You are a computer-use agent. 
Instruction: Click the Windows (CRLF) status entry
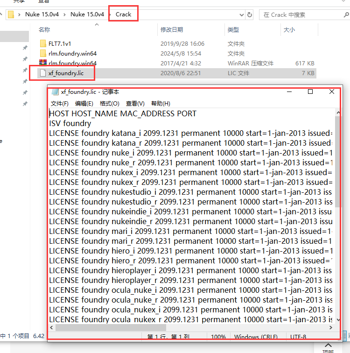256,337
